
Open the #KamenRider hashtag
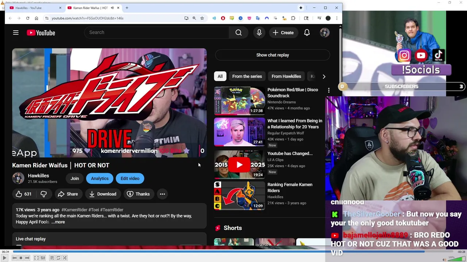[x=74, y=210]
